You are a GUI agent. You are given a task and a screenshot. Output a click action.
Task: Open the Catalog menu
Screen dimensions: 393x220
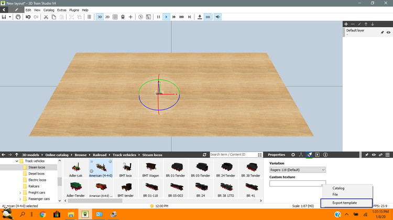pyautogui.click(x=49, y=10)
